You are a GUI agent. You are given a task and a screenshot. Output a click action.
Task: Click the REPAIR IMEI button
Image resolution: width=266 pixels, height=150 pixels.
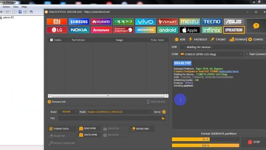point(142,129)
